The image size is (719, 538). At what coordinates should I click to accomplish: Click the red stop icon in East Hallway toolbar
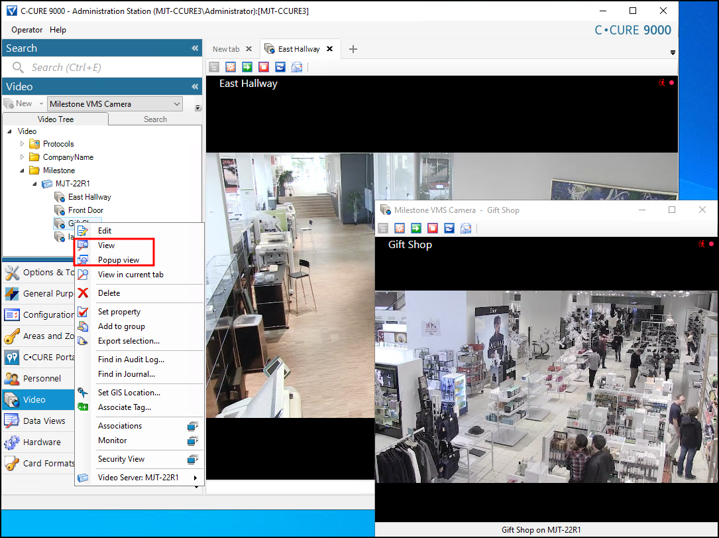click(x=264, y=67)
